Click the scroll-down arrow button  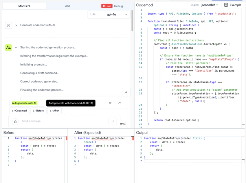click(x=126, y=92)
